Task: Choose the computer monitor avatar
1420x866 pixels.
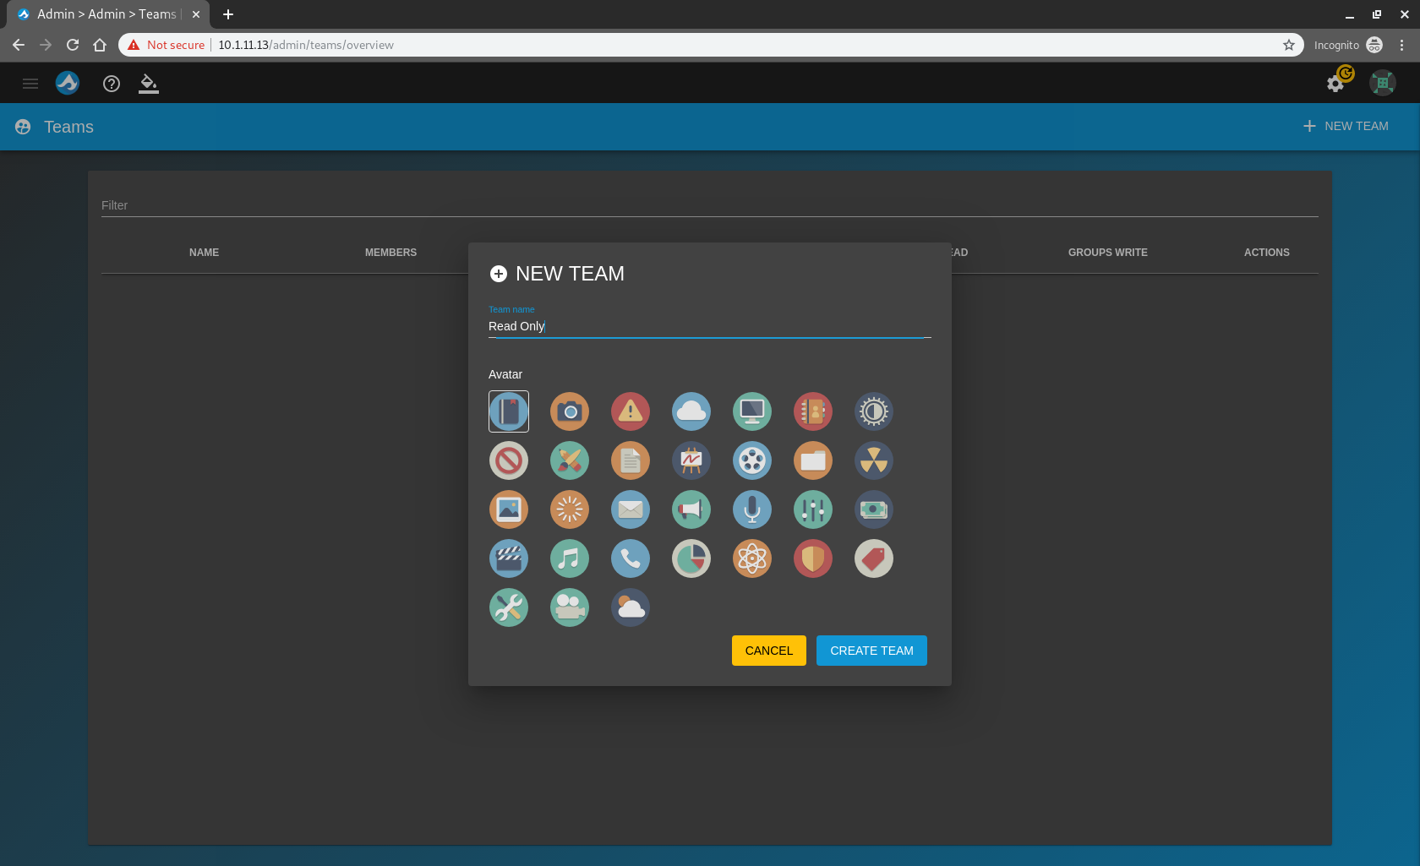Action: pyautogui.click(x=752, y=411)
